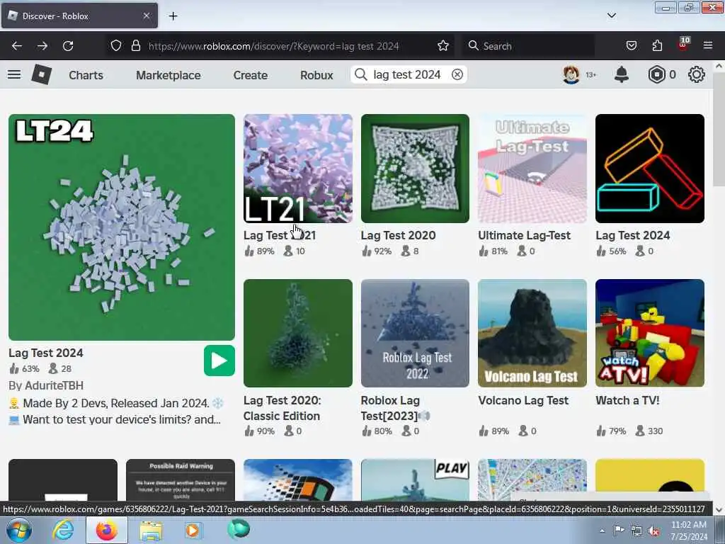Open the Volcano Lag Test thumbnail
The height and width of the screenshot is (544, 725).
tap(532, 333)
